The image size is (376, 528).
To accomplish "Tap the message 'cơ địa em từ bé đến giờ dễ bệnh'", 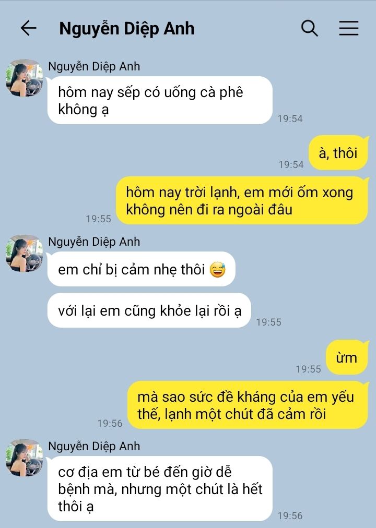I will pyautogui.click(x=160, y=488).
